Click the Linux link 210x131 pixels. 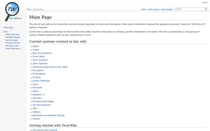[x=35, y=84]
